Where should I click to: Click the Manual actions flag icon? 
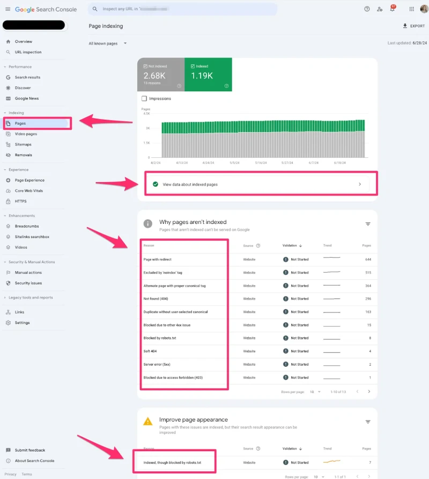point(8,272)
